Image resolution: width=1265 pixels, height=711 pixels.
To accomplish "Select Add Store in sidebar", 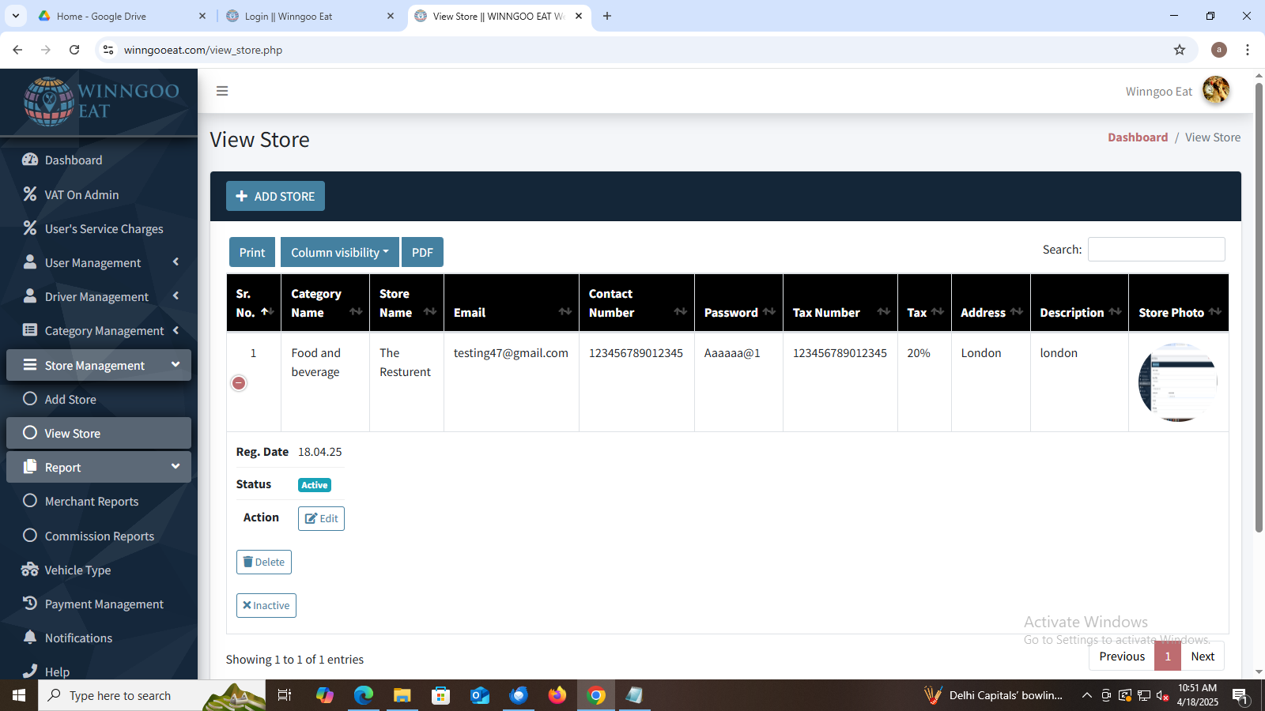I will [70, 400].
